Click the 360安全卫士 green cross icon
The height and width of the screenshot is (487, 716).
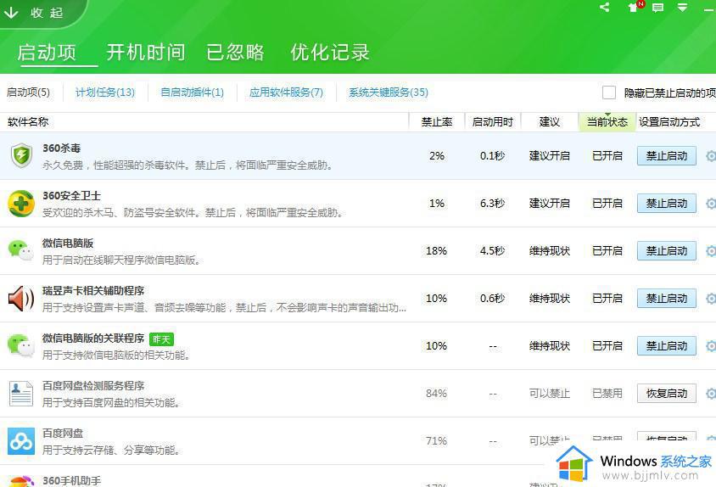21,204
